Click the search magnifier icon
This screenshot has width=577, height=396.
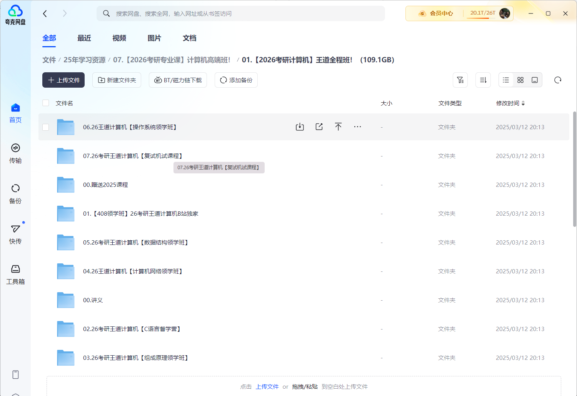[107, 13]
